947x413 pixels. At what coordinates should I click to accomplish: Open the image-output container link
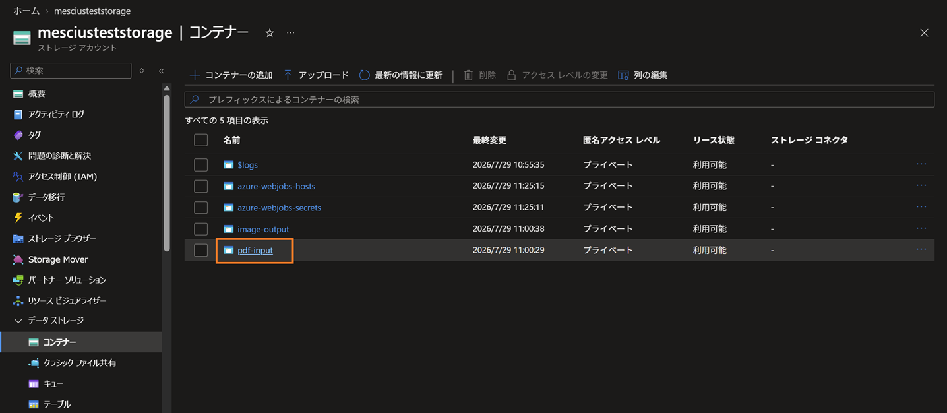263,230
